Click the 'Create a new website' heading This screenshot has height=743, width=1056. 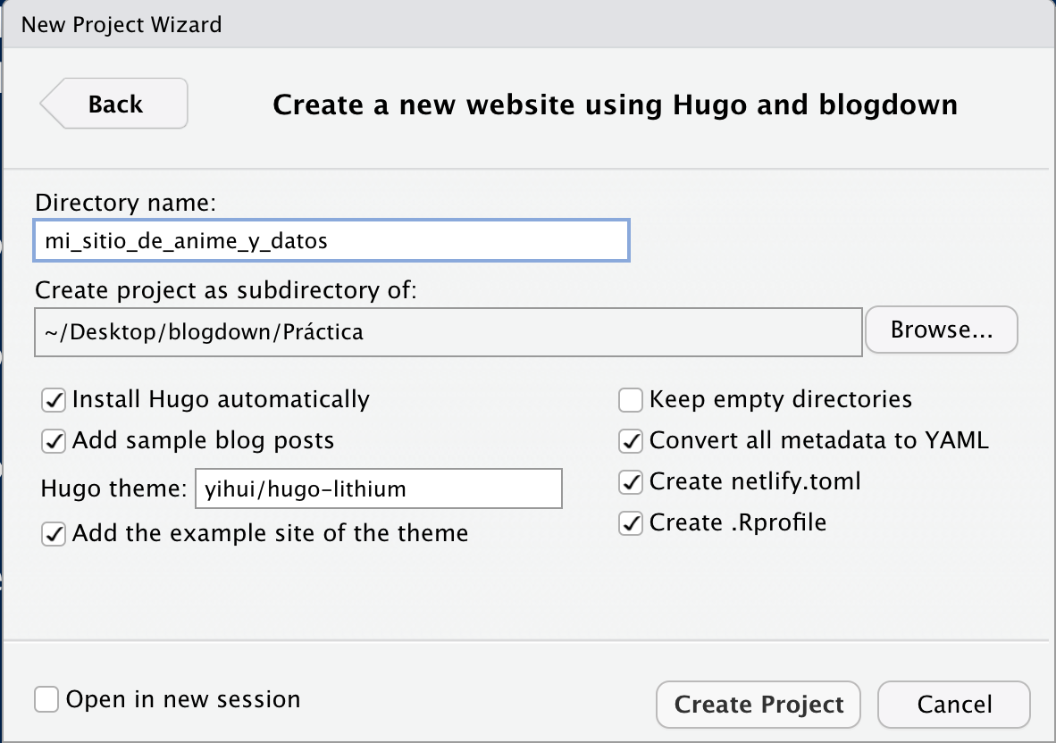(x=615, y=104)
